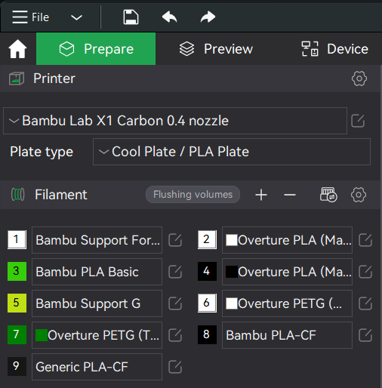This screenshot has height=388, width=382.
Task: Edit filament 3 Bambu PLA Basic preset
Action: point(175,272)
